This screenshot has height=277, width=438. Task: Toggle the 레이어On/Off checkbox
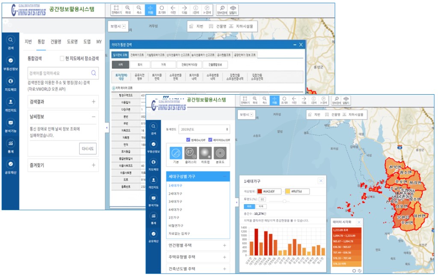(210, 140)
